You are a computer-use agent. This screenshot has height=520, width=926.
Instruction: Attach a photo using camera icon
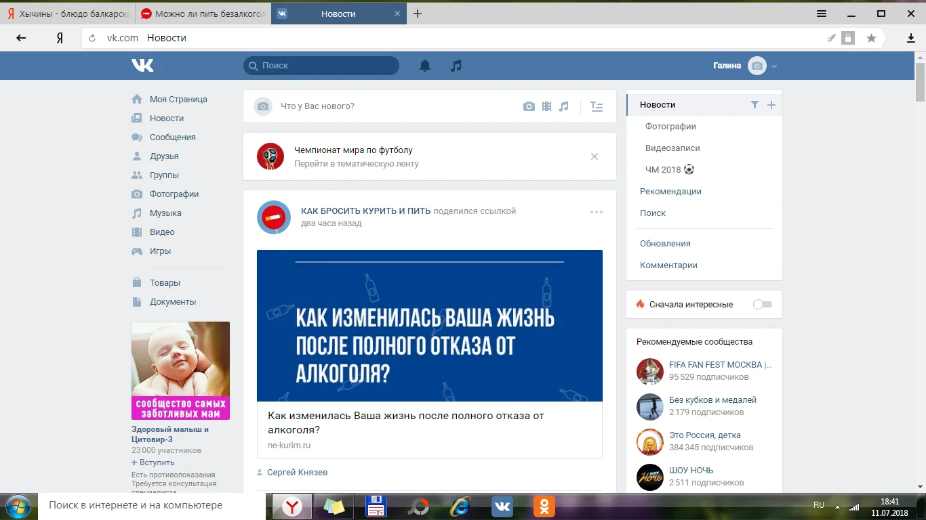tap(529, 106)
